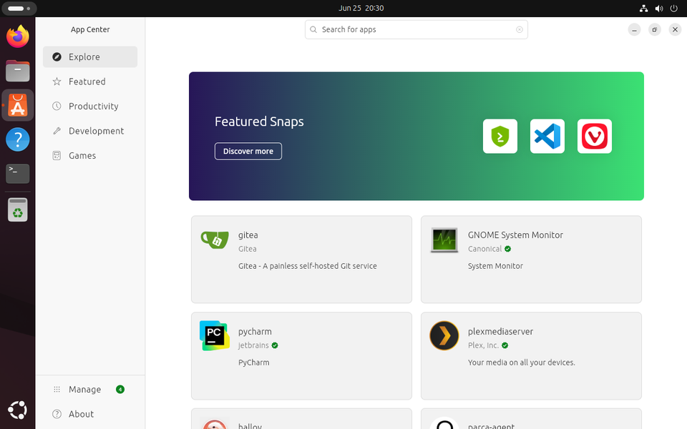Open the pycharm app card
The image size is (687, 429).
[301, 356]
